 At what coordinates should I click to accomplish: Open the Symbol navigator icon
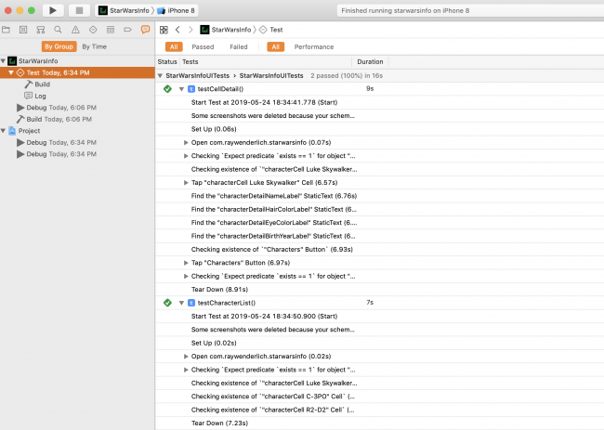(41, 30)
